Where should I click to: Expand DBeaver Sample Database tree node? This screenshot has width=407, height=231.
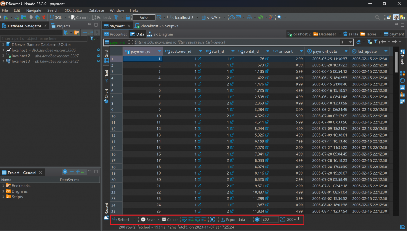(3, 44)
